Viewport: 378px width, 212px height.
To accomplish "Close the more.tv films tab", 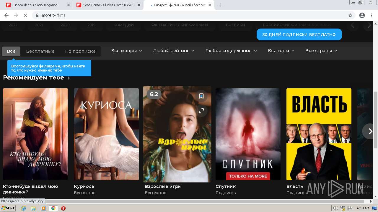I will [209, 5].
